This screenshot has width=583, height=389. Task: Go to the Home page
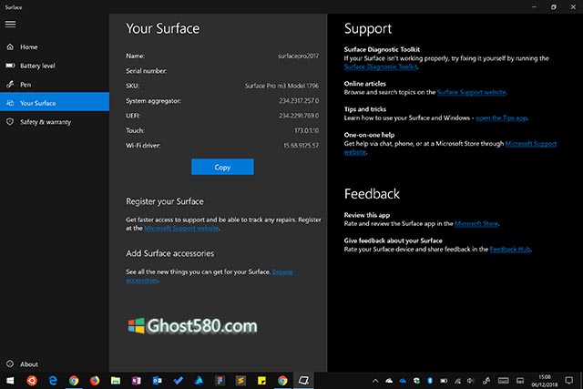coord(55,46)
